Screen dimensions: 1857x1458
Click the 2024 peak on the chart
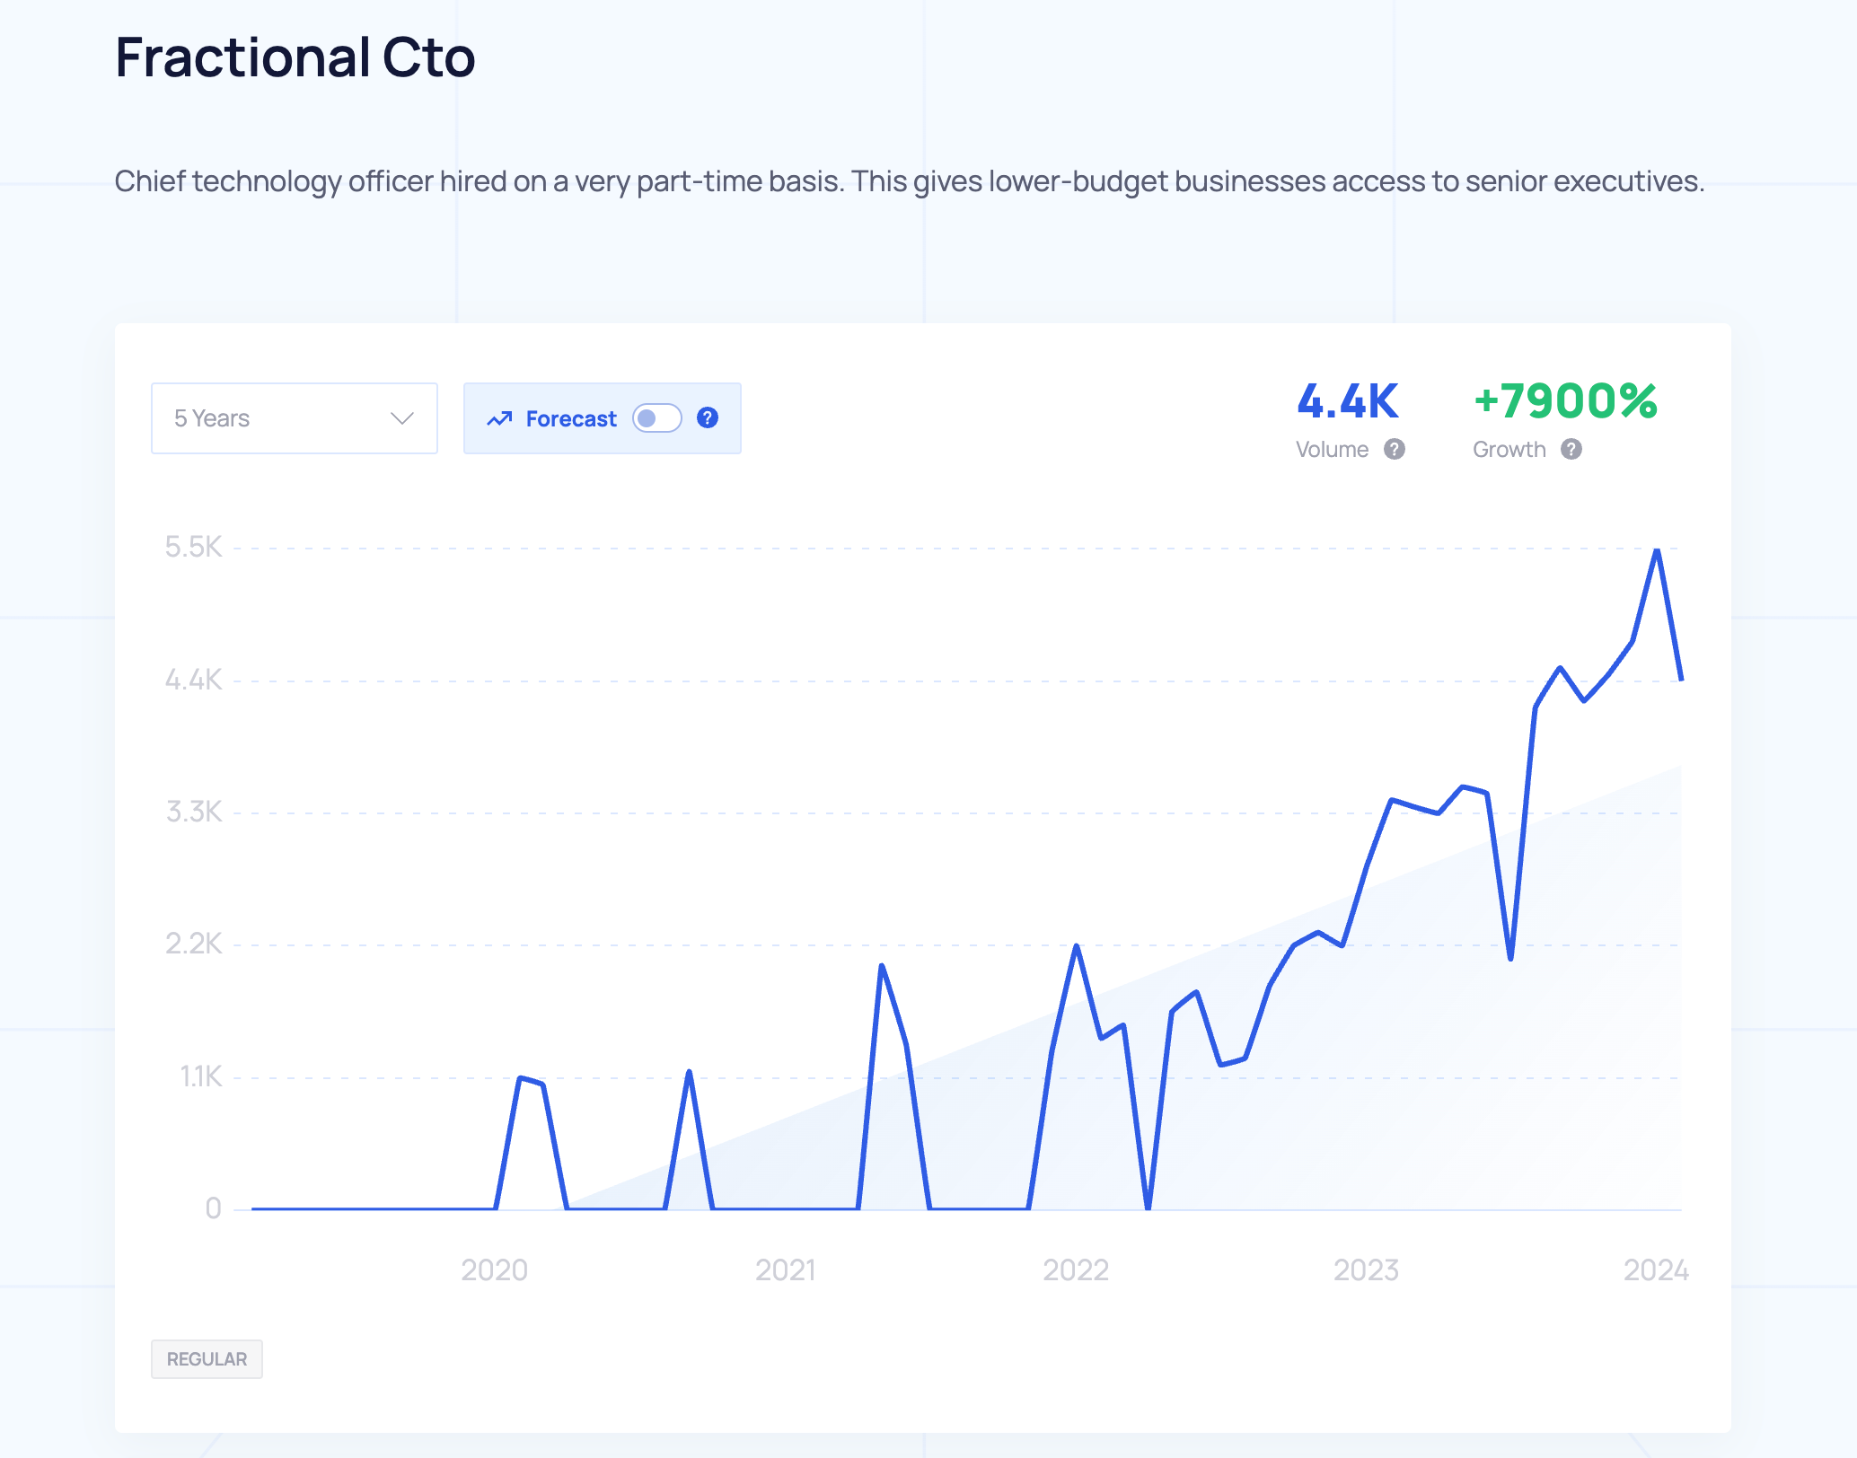tap(1657, 550)
